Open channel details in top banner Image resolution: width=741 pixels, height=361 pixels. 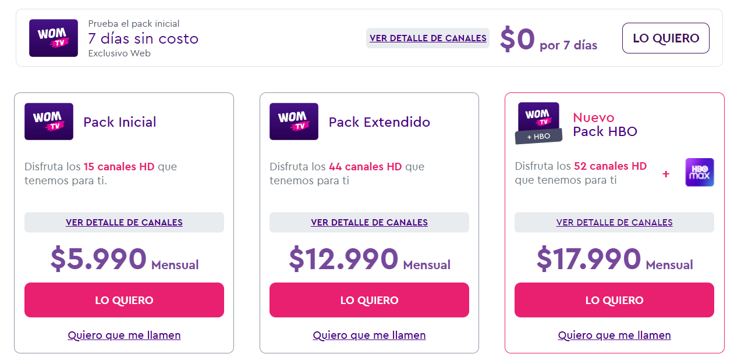pyautogui.click(x=428, y=38)
